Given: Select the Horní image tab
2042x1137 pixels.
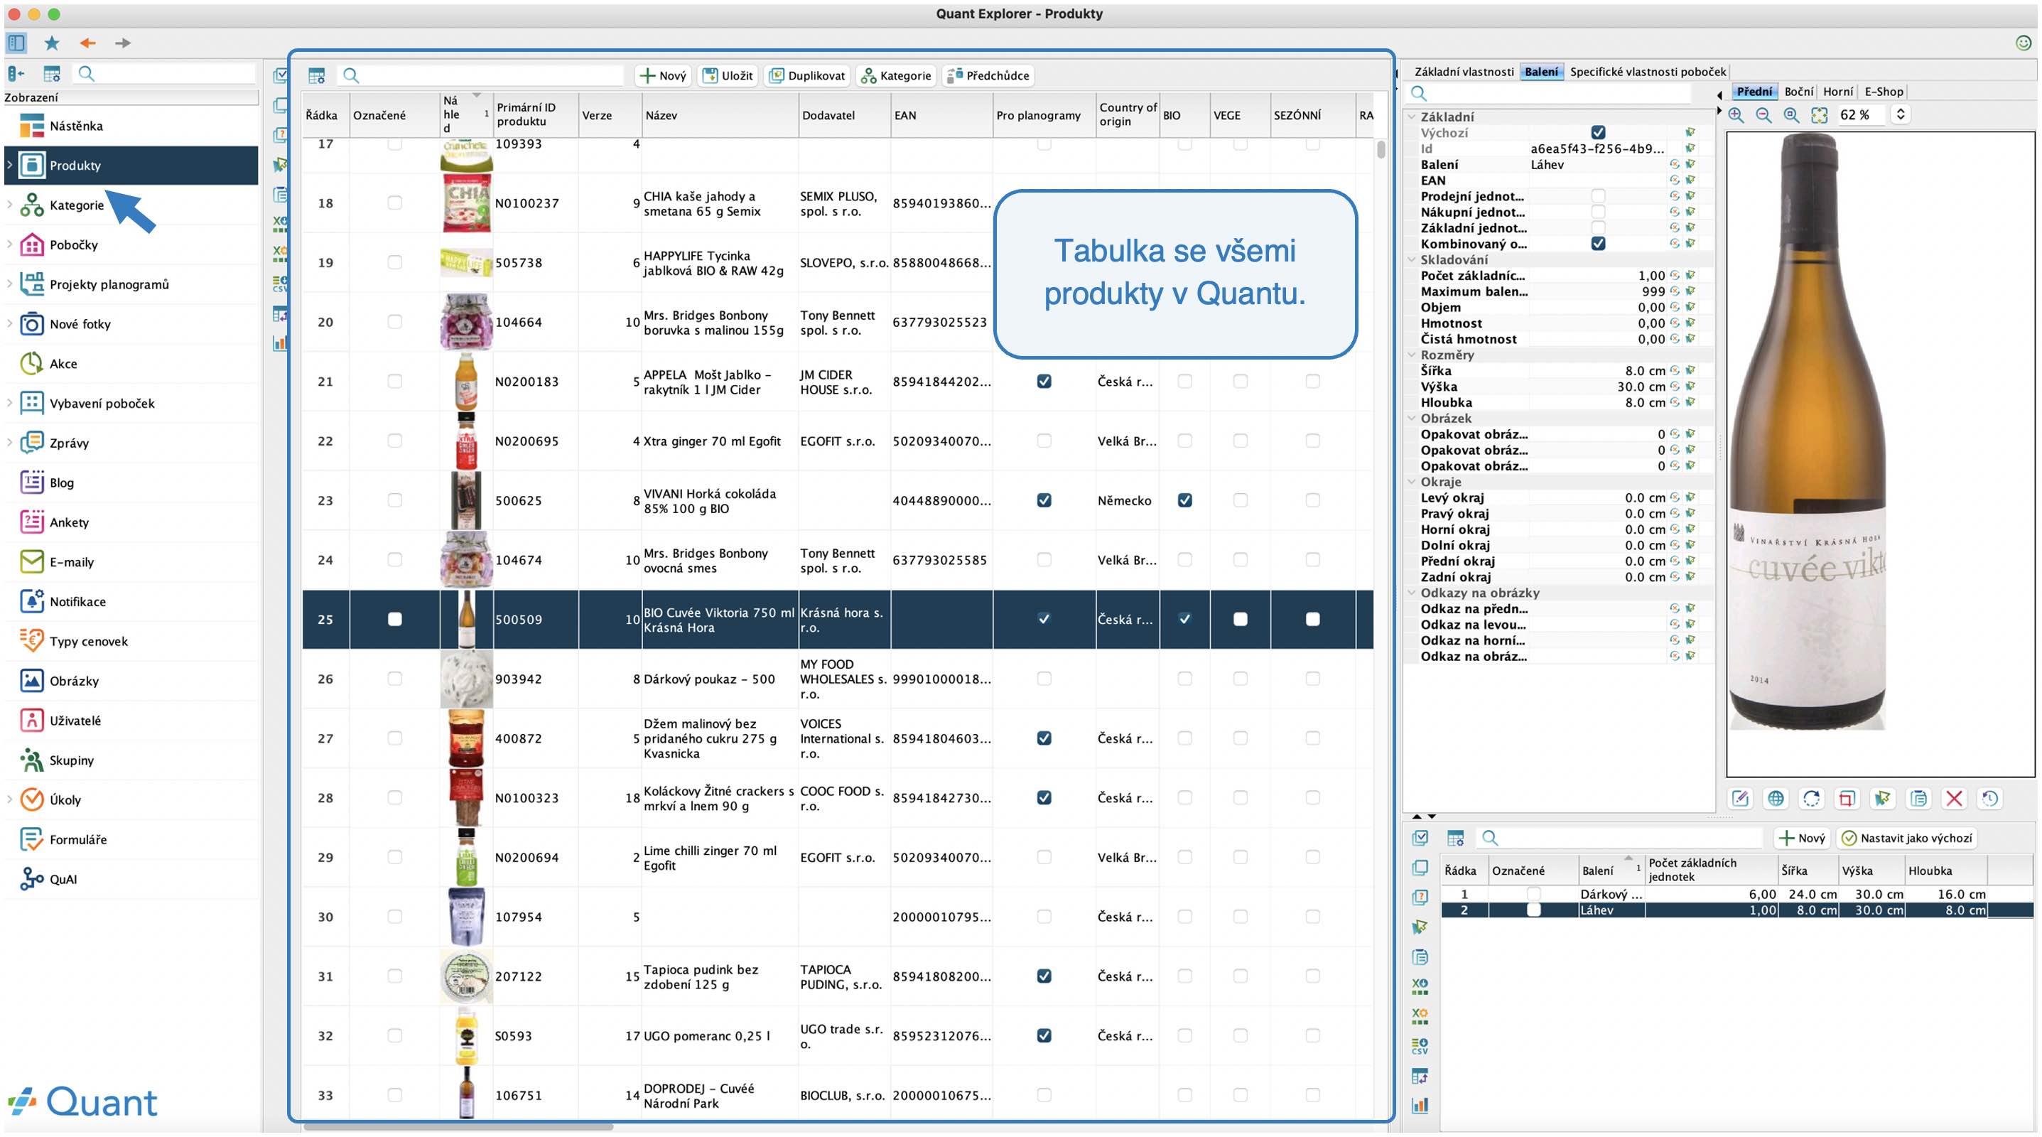Looking at the screenshot, I should pos(1837,91).
